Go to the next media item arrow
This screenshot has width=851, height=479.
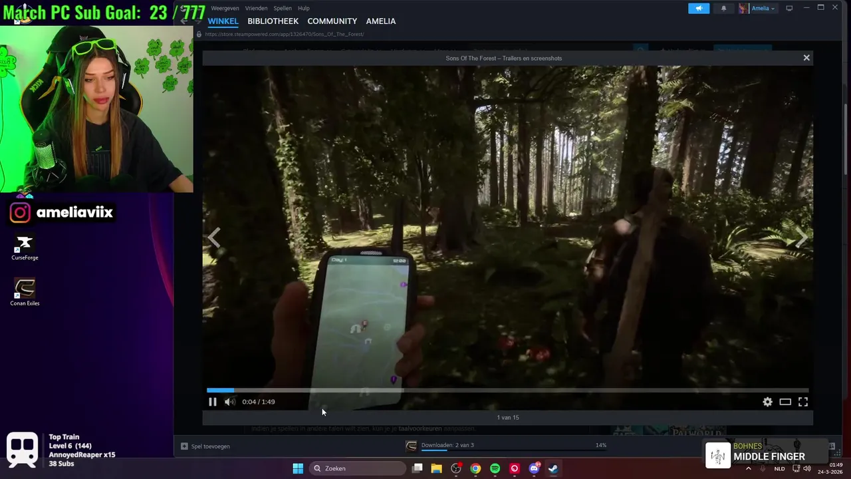tap(802, 238)
